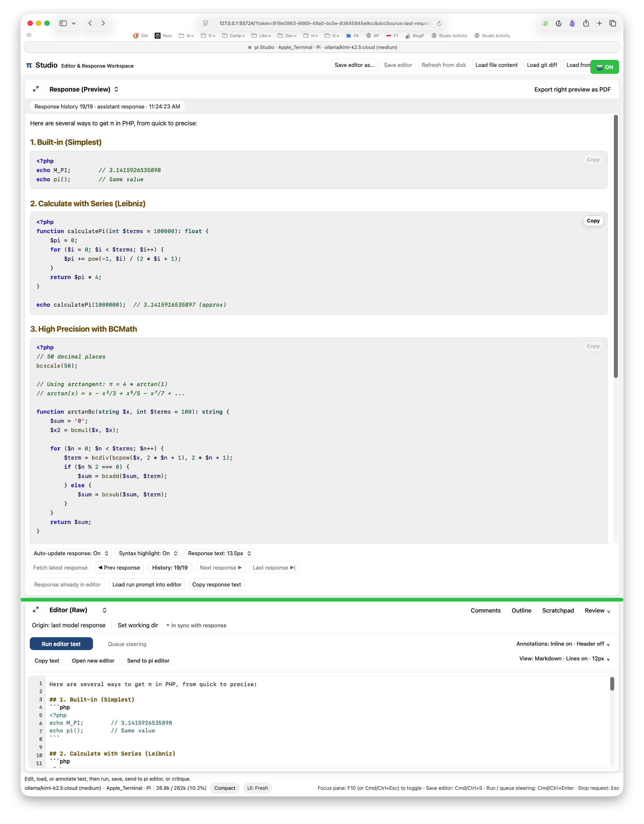
Task: Click the green bug extension icon
Action: click(545, 24)
